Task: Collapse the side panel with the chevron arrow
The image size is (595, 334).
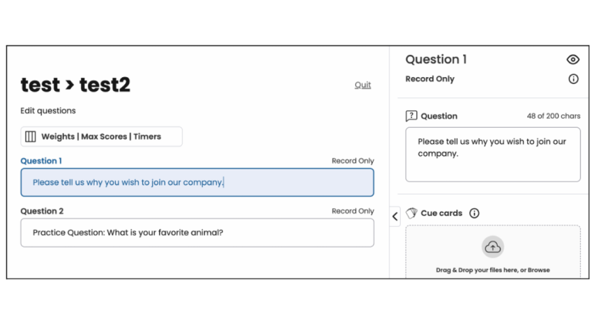Action: coord(395,216)
